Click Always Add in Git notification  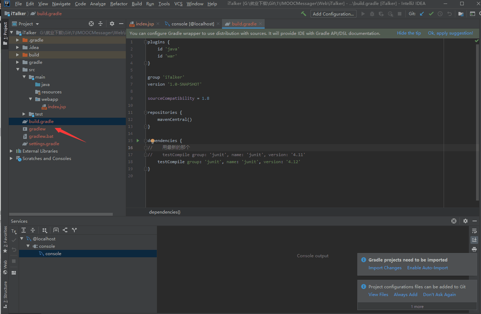tap(405, 295)
